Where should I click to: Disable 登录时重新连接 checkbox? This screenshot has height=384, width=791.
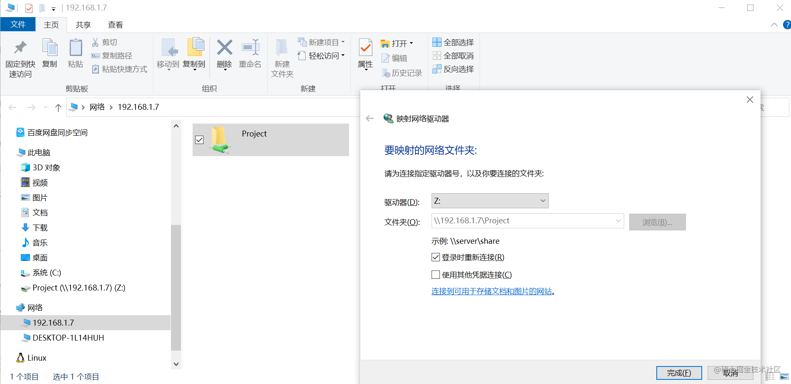(x=436, y=257)
